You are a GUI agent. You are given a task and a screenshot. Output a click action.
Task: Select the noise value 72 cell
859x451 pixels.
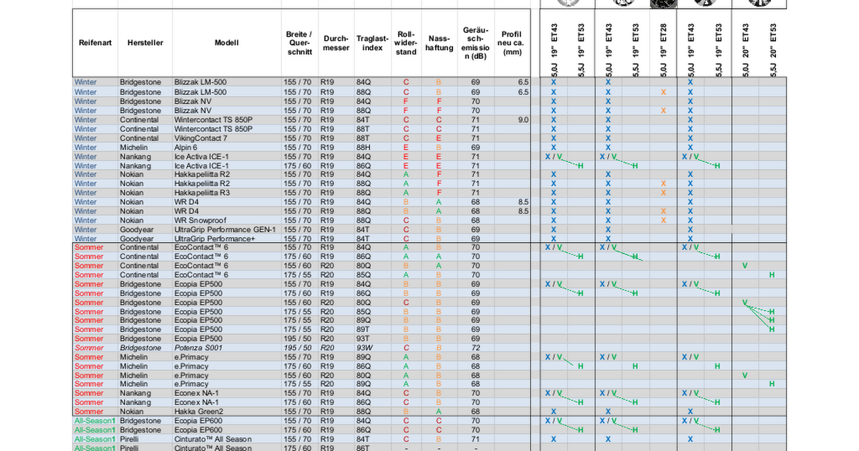(475, 348)
